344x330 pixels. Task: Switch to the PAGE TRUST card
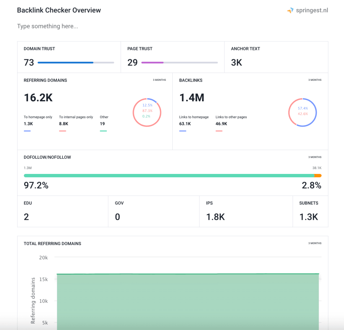coord(172,57)
